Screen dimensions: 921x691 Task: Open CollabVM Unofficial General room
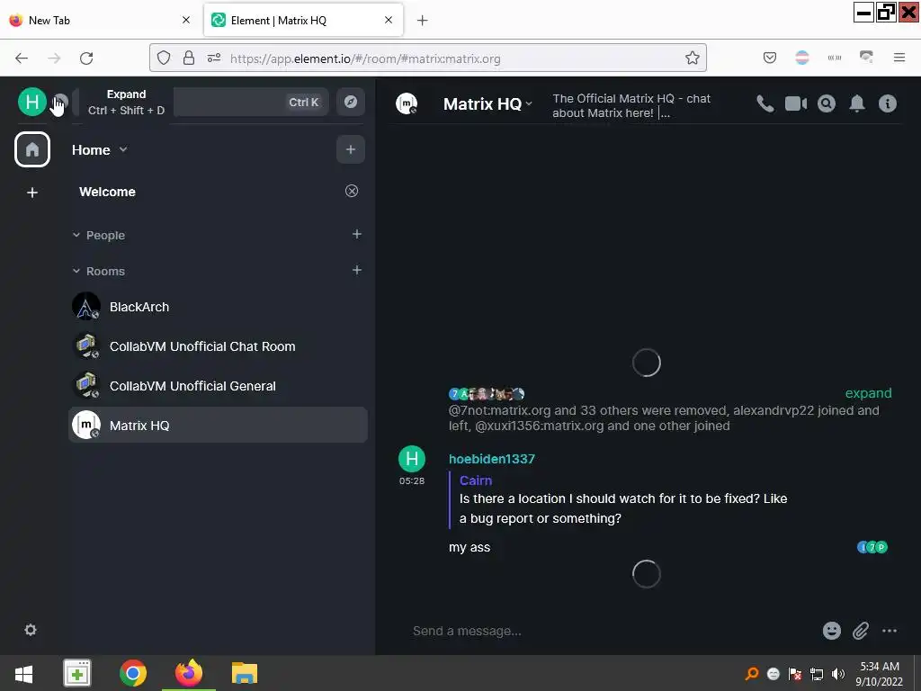[x=218, y=386]
